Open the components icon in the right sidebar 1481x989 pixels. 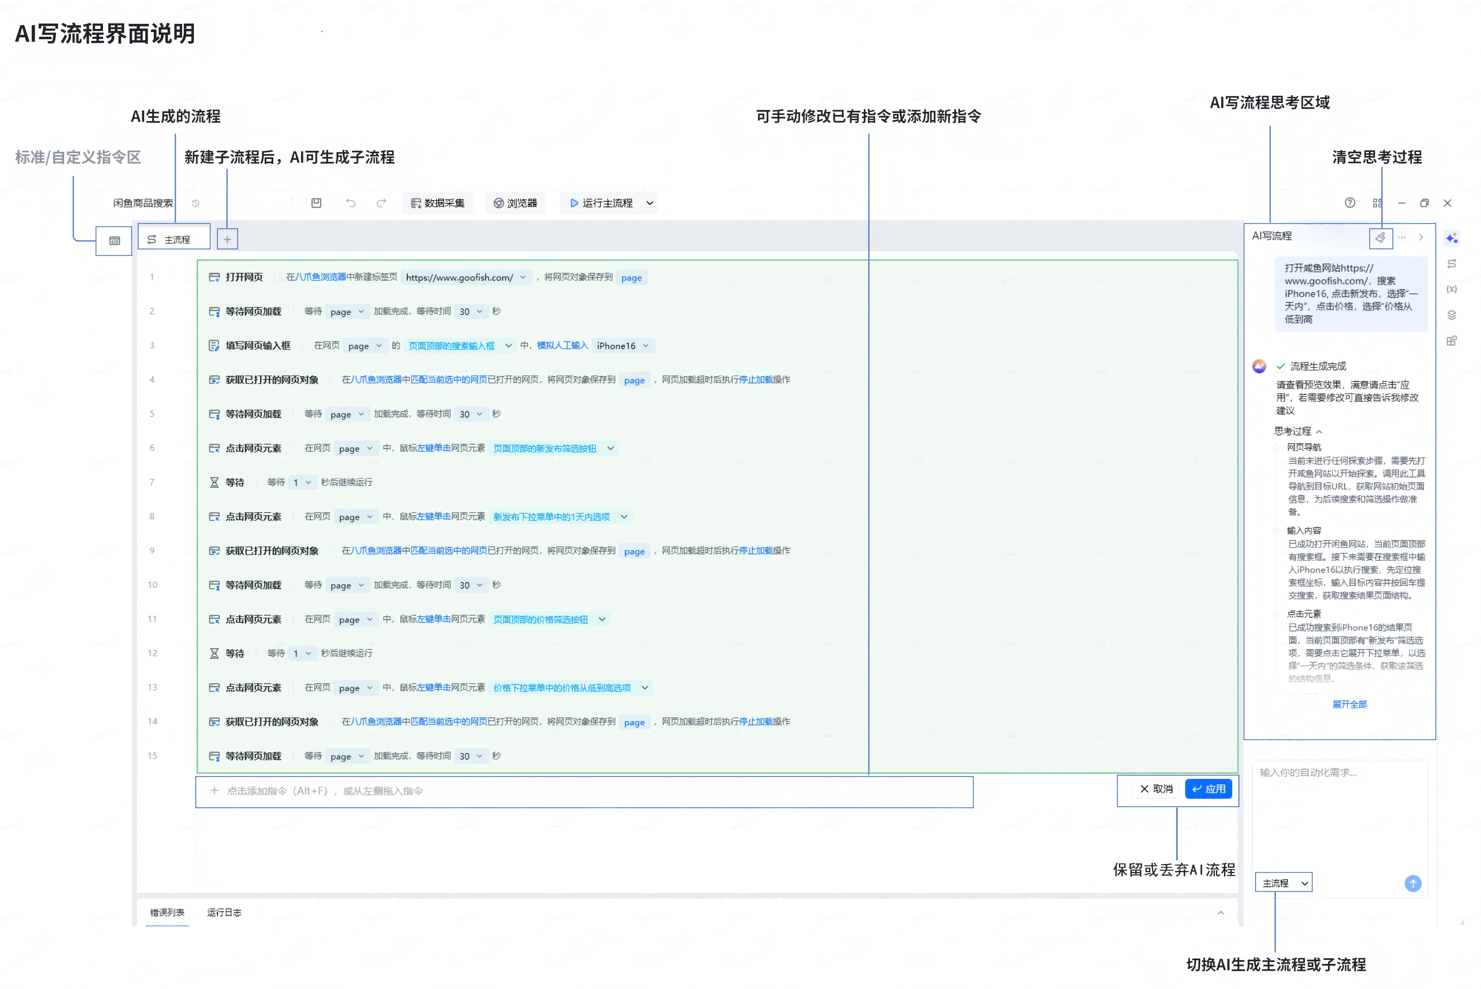1451,341
